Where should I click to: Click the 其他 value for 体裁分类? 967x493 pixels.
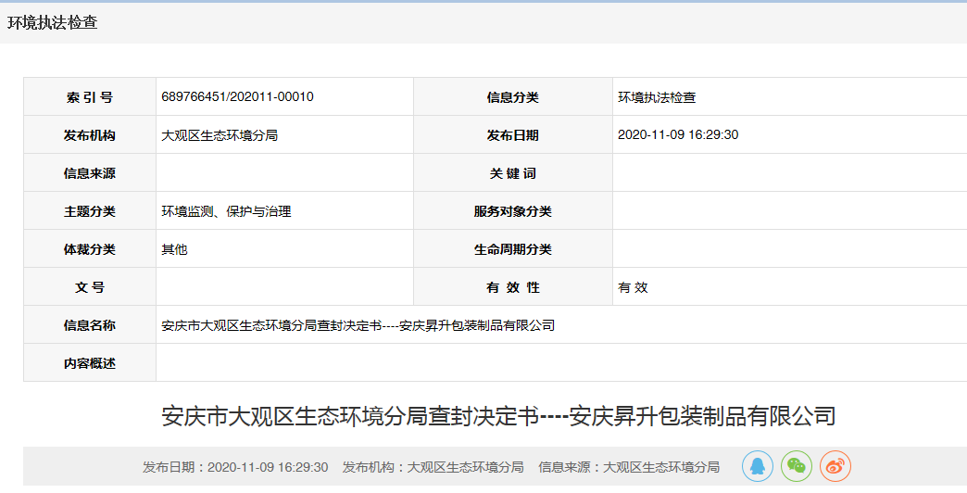(x=174, y=249)
